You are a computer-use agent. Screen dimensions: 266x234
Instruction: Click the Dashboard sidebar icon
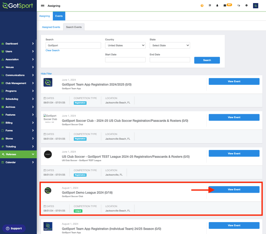tap(3, 44)
